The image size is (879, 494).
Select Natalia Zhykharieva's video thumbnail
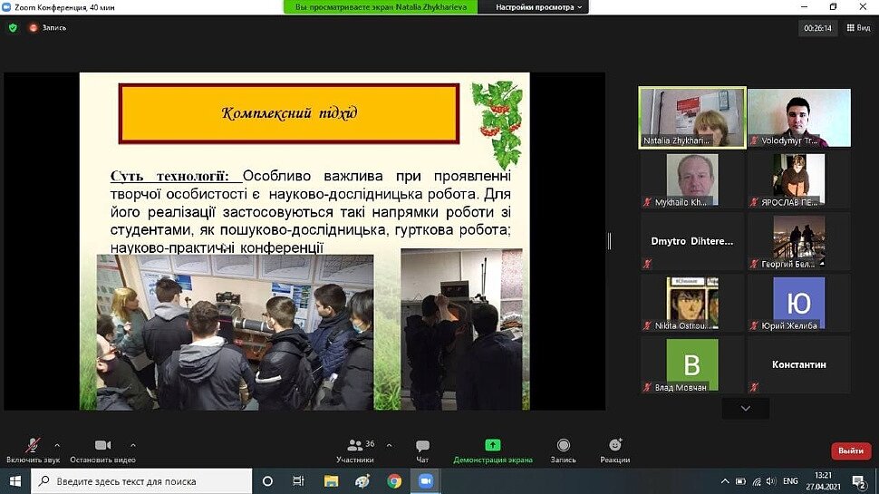(691, 117)
